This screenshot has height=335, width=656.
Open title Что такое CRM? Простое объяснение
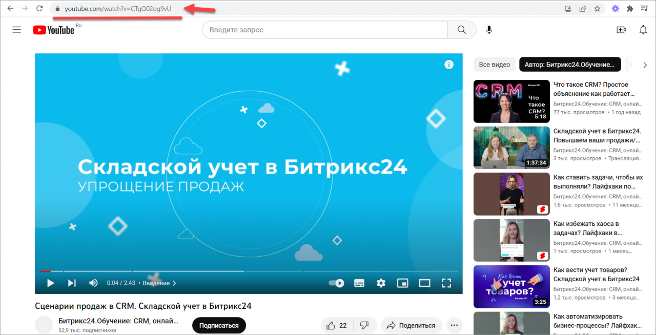(594, 89)
